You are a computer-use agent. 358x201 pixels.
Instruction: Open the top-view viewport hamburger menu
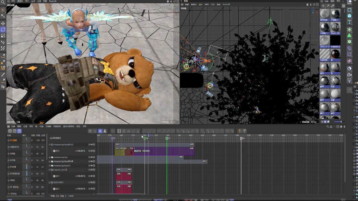182,4
